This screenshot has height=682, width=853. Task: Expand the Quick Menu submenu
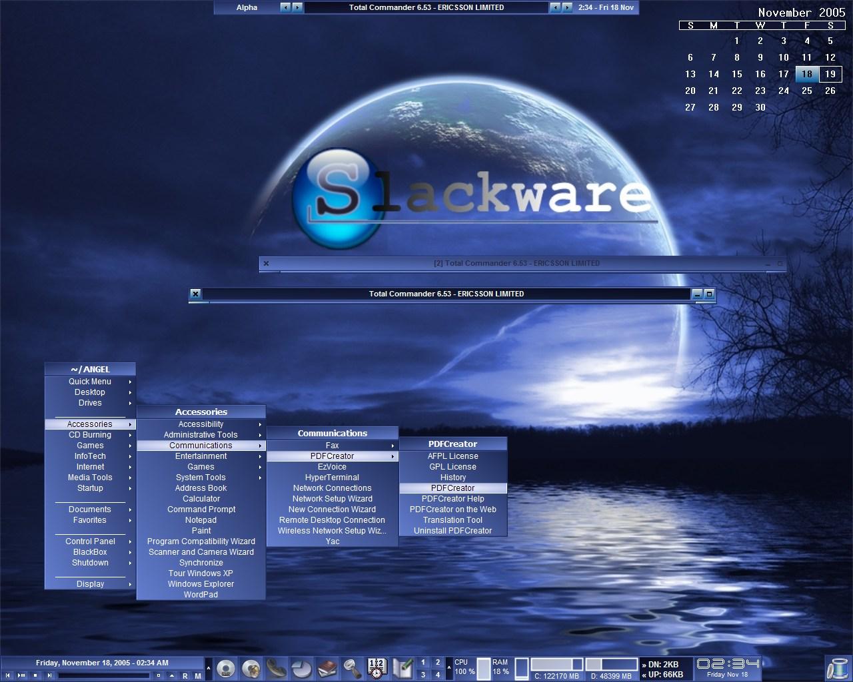[90, 382]
